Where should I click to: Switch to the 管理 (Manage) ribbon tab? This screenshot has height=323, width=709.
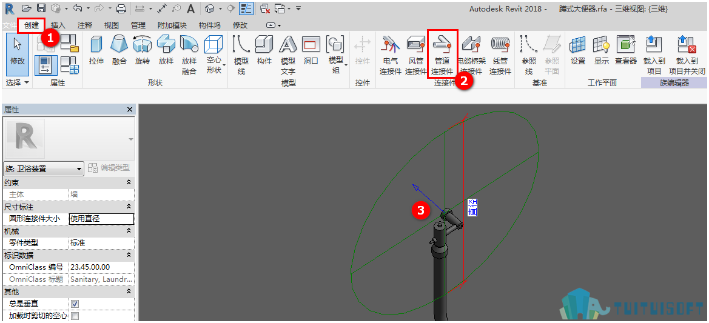click(x=138, y=25)
